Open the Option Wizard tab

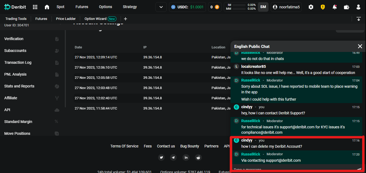100,19
